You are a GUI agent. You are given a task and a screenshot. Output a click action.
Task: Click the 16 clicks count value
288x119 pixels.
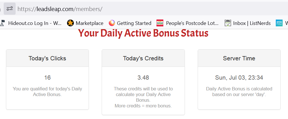click(x=47, y=78)
